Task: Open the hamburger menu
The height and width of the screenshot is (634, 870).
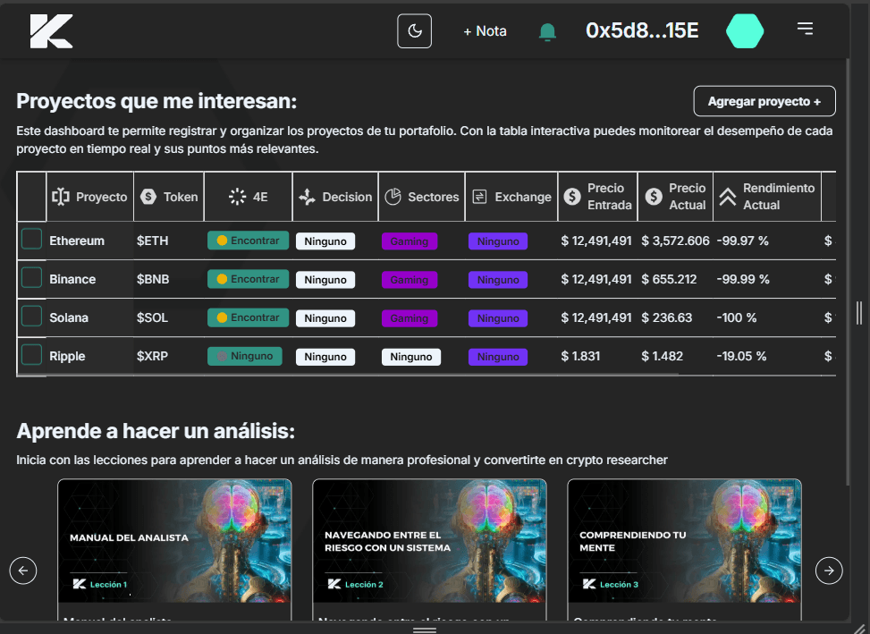Action: pos(805,30)
